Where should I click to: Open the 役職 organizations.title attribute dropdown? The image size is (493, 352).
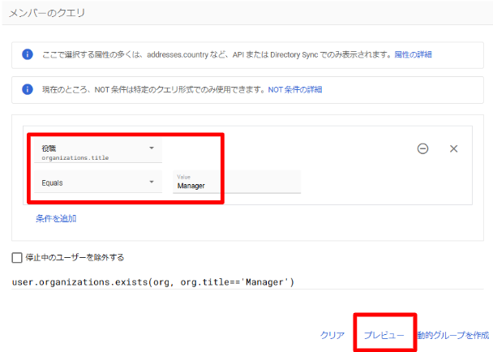coord(98,151)
